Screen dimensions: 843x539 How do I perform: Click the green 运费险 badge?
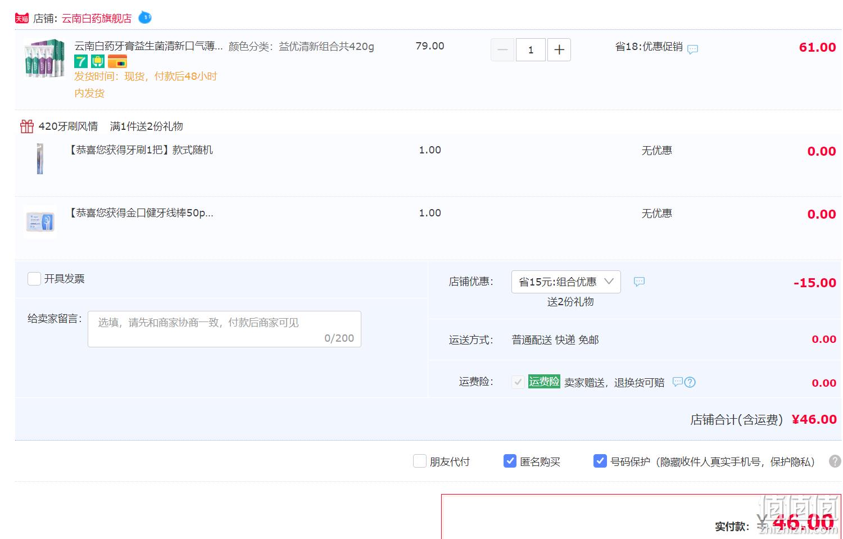(544, 382)
